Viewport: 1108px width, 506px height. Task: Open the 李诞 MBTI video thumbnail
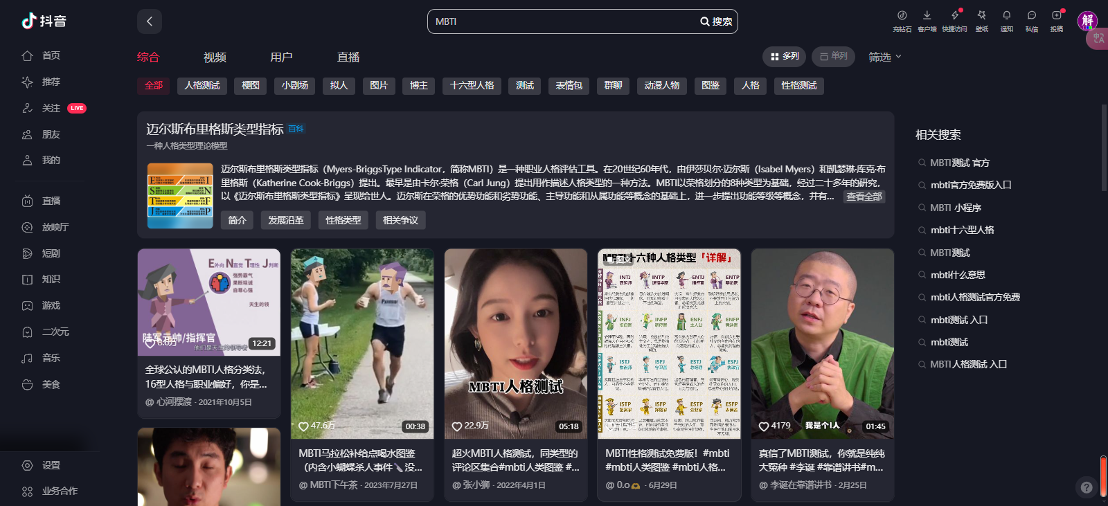(x=823, y=343)
